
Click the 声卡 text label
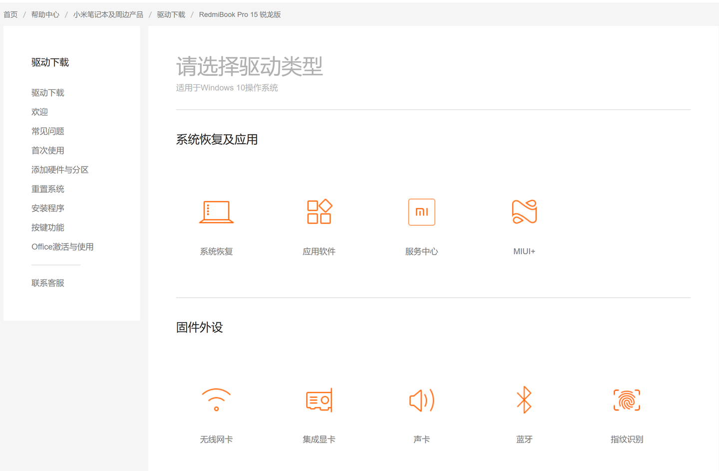[x=422, y=440]
